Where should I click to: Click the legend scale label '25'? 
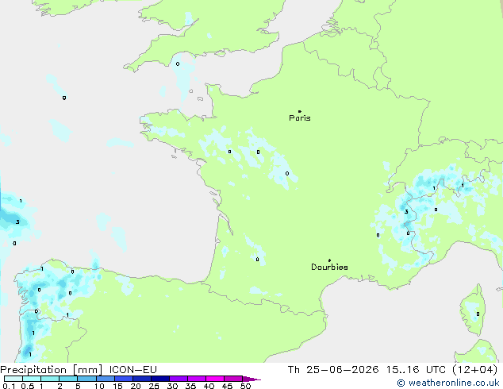(x=154, y=386)
